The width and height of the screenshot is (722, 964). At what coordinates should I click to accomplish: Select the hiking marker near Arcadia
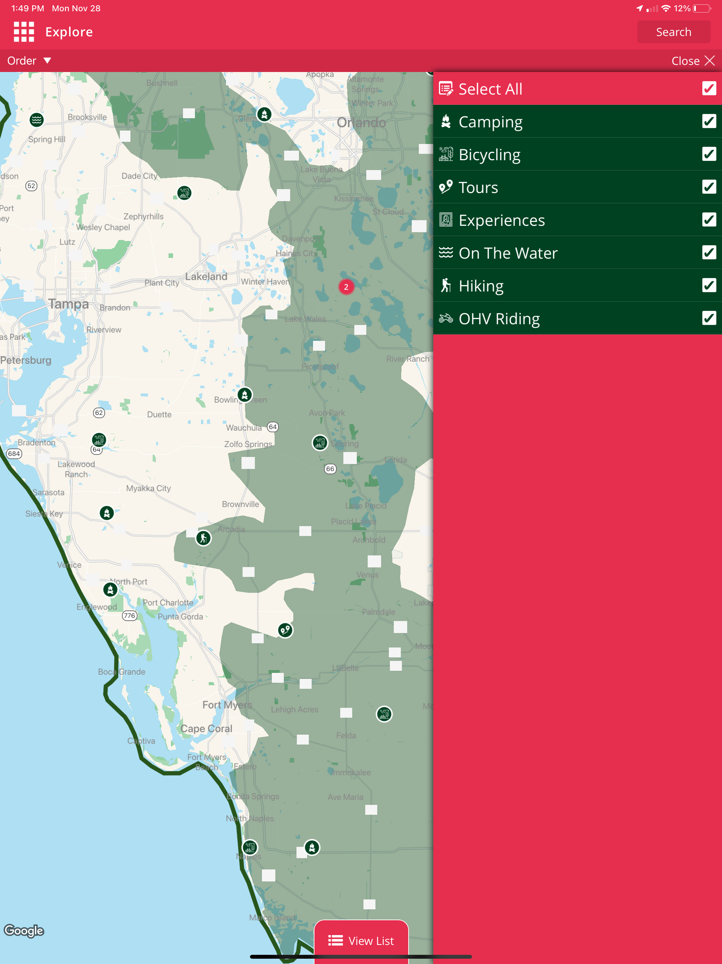pyautogui.click(x=203, y=538)
